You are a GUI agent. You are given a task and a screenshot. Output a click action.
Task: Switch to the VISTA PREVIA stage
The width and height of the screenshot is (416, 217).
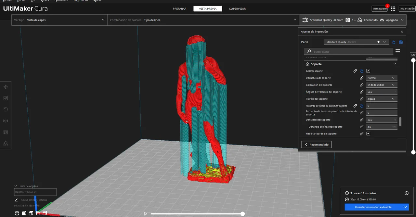click(x=208, y=9)
